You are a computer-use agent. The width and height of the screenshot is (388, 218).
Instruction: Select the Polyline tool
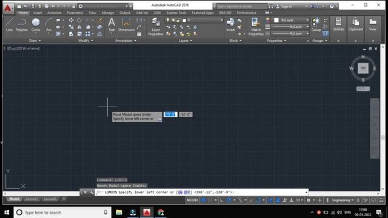[22, 25]
